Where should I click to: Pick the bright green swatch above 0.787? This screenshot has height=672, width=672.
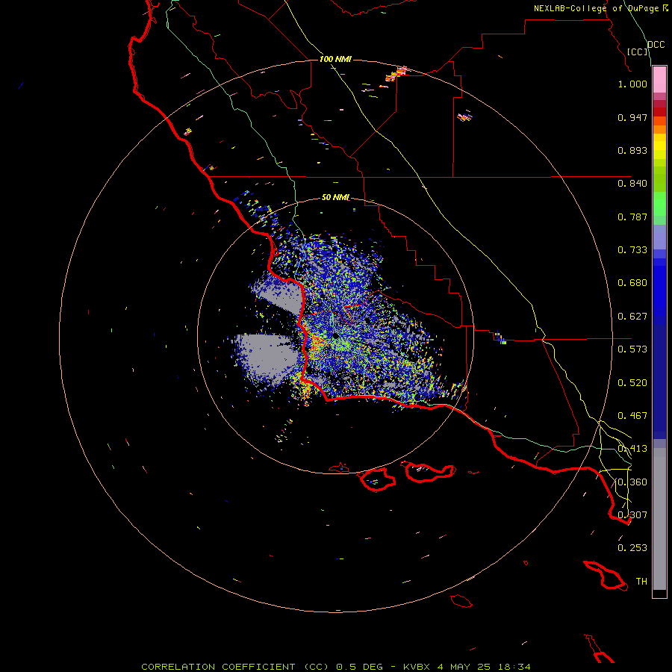659,204
